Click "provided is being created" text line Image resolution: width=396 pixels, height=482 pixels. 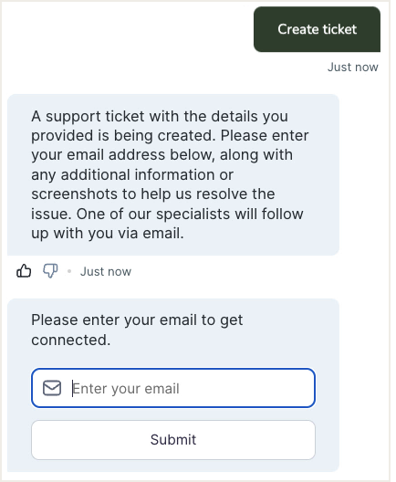point(123,136)
